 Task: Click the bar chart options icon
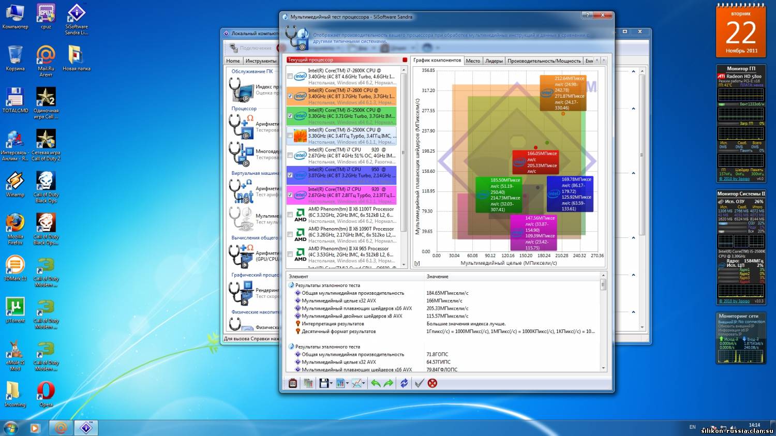click(x=340, y=383)
